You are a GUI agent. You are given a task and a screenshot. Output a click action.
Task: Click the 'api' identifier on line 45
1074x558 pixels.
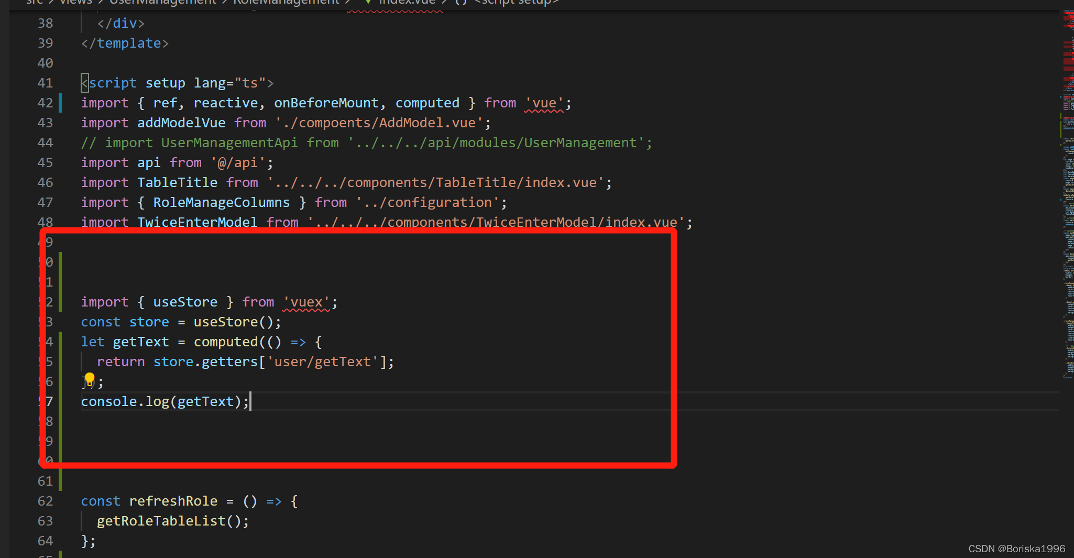(149, 162)
